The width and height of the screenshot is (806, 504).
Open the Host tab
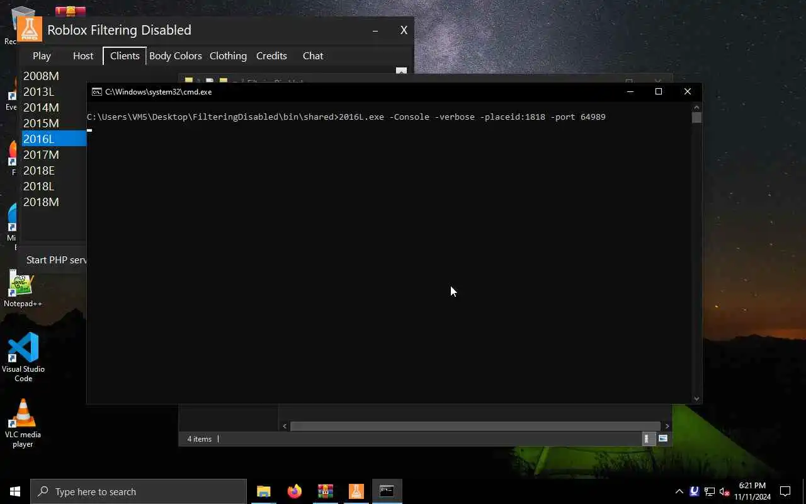(83, 56)
